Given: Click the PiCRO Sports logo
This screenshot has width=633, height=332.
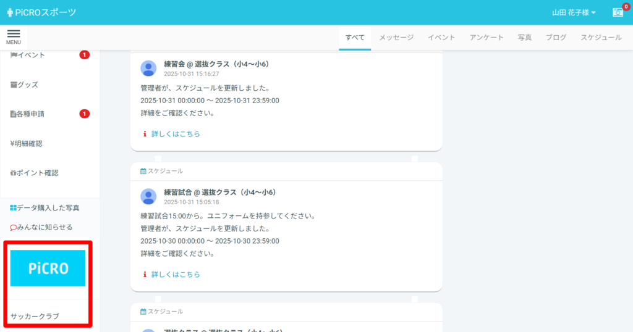Looking at the screenshot, I should [x=41, y=12].
